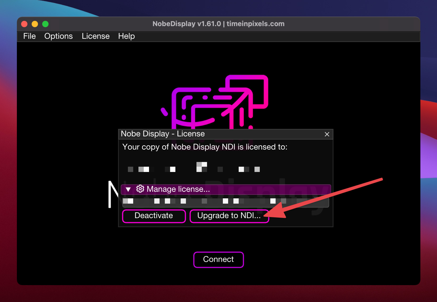Open the License menu
The height and width of the screenshot is (302, 437).
click(95, 36)
